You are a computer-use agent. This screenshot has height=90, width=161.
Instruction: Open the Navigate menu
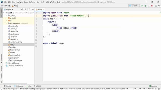pos(20,2)
